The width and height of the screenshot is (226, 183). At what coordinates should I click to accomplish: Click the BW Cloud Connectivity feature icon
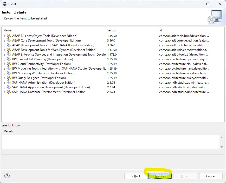click(x=9, y=64)
